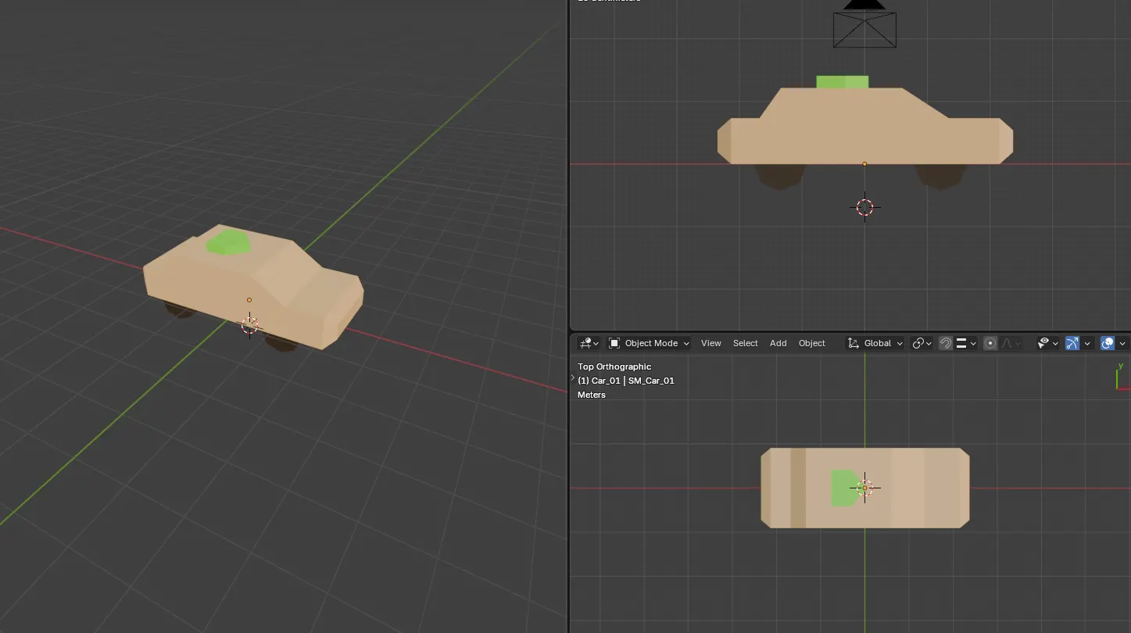
Task: Toggle the viewport gizmos icon
Action: click(1072, 343)
